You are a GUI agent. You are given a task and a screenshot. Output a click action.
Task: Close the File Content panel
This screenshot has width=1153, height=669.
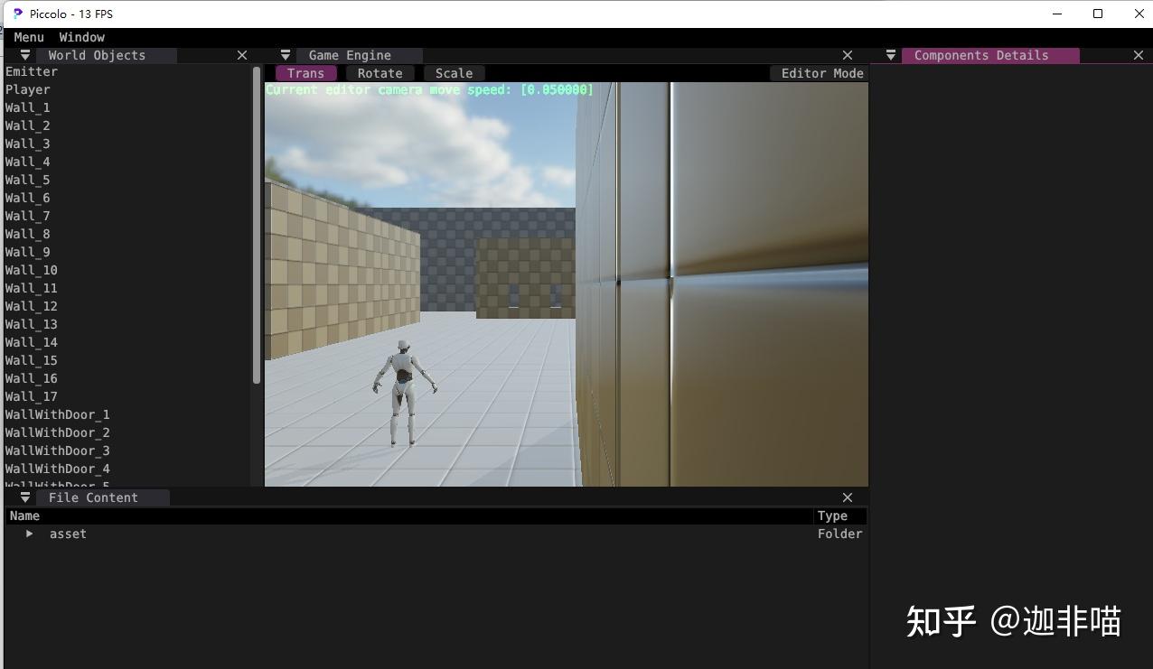pos(848,497)
